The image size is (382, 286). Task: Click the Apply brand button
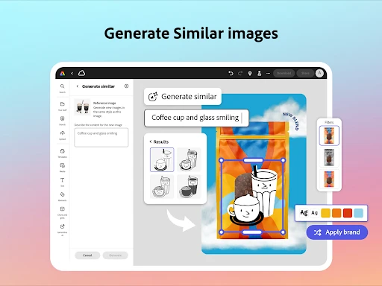coord(337,232)
